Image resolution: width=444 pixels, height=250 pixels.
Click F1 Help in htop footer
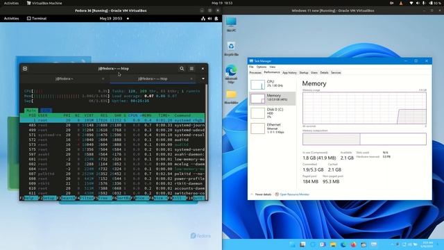[28, 198]
